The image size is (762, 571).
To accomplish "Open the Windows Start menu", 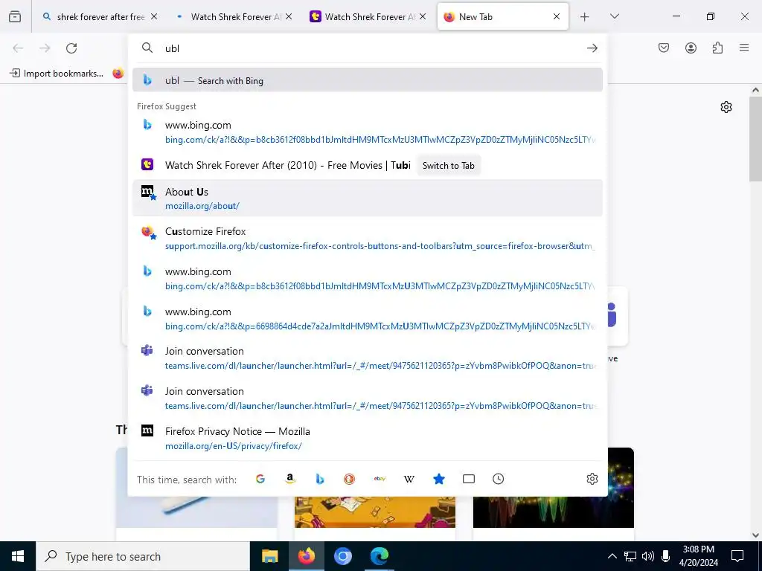I will coord(18,556).
